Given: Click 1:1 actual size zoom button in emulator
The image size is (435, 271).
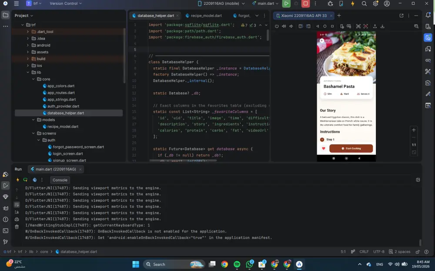Looking at the screenshot, I should (x=414, y=145).
